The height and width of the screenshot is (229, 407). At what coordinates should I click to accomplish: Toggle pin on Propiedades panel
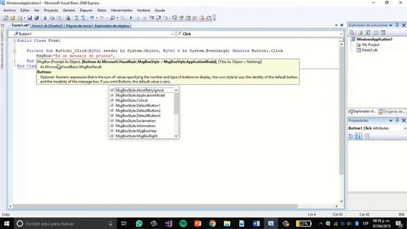pyautogui.click(x=397, y=120)
